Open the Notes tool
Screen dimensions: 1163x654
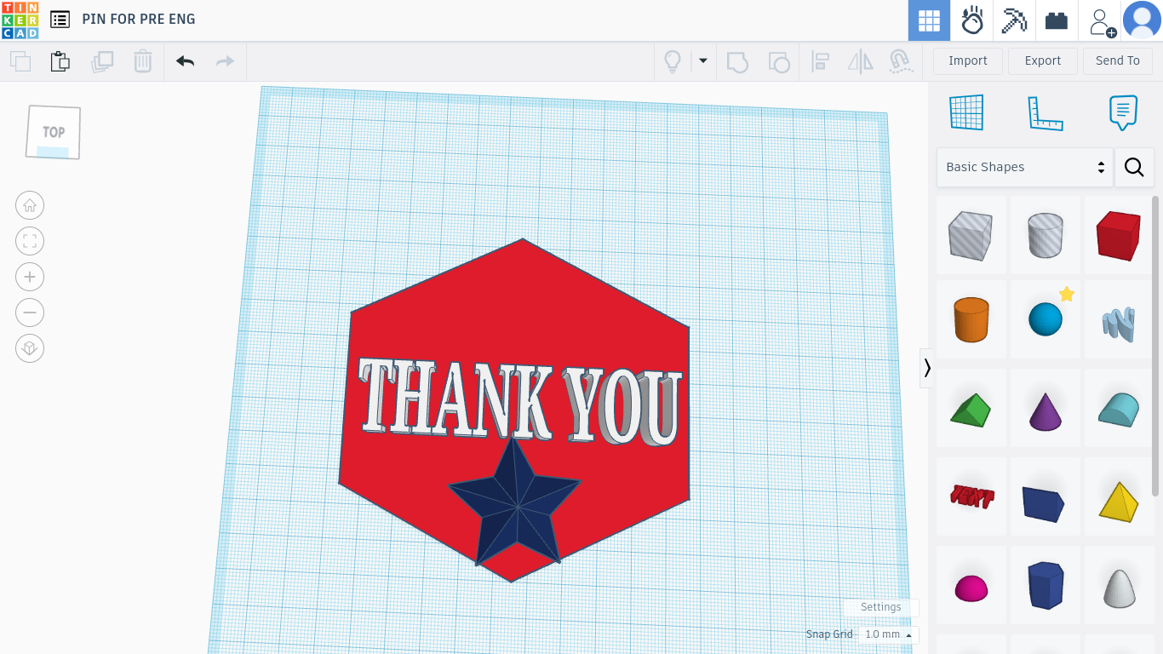coord(1124,112)
